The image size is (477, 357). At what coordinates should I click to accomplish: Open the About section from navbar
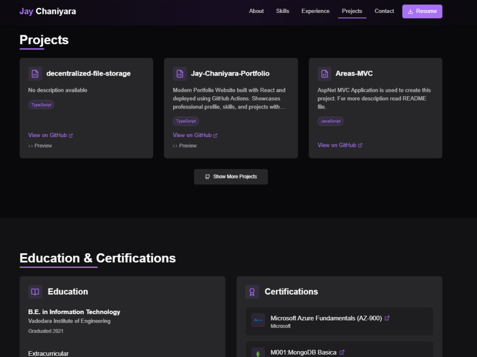[256, 11]
